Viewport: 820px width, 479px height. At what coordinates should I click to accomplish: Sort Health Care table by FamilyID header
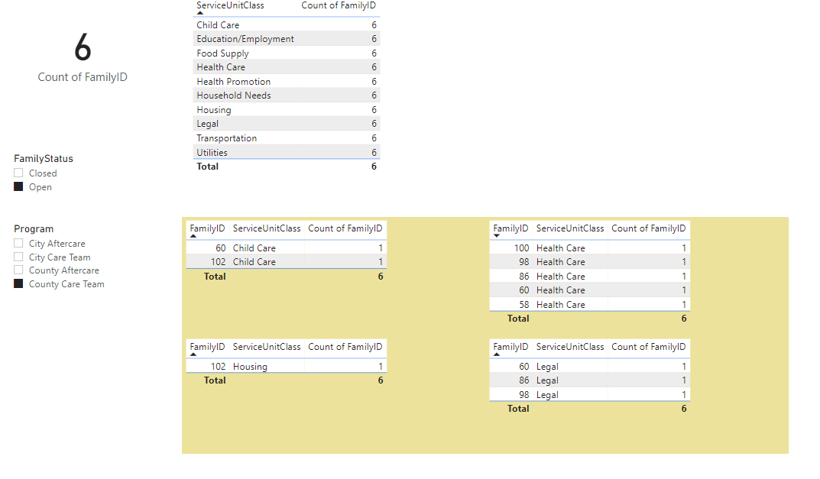click(510, 228)
